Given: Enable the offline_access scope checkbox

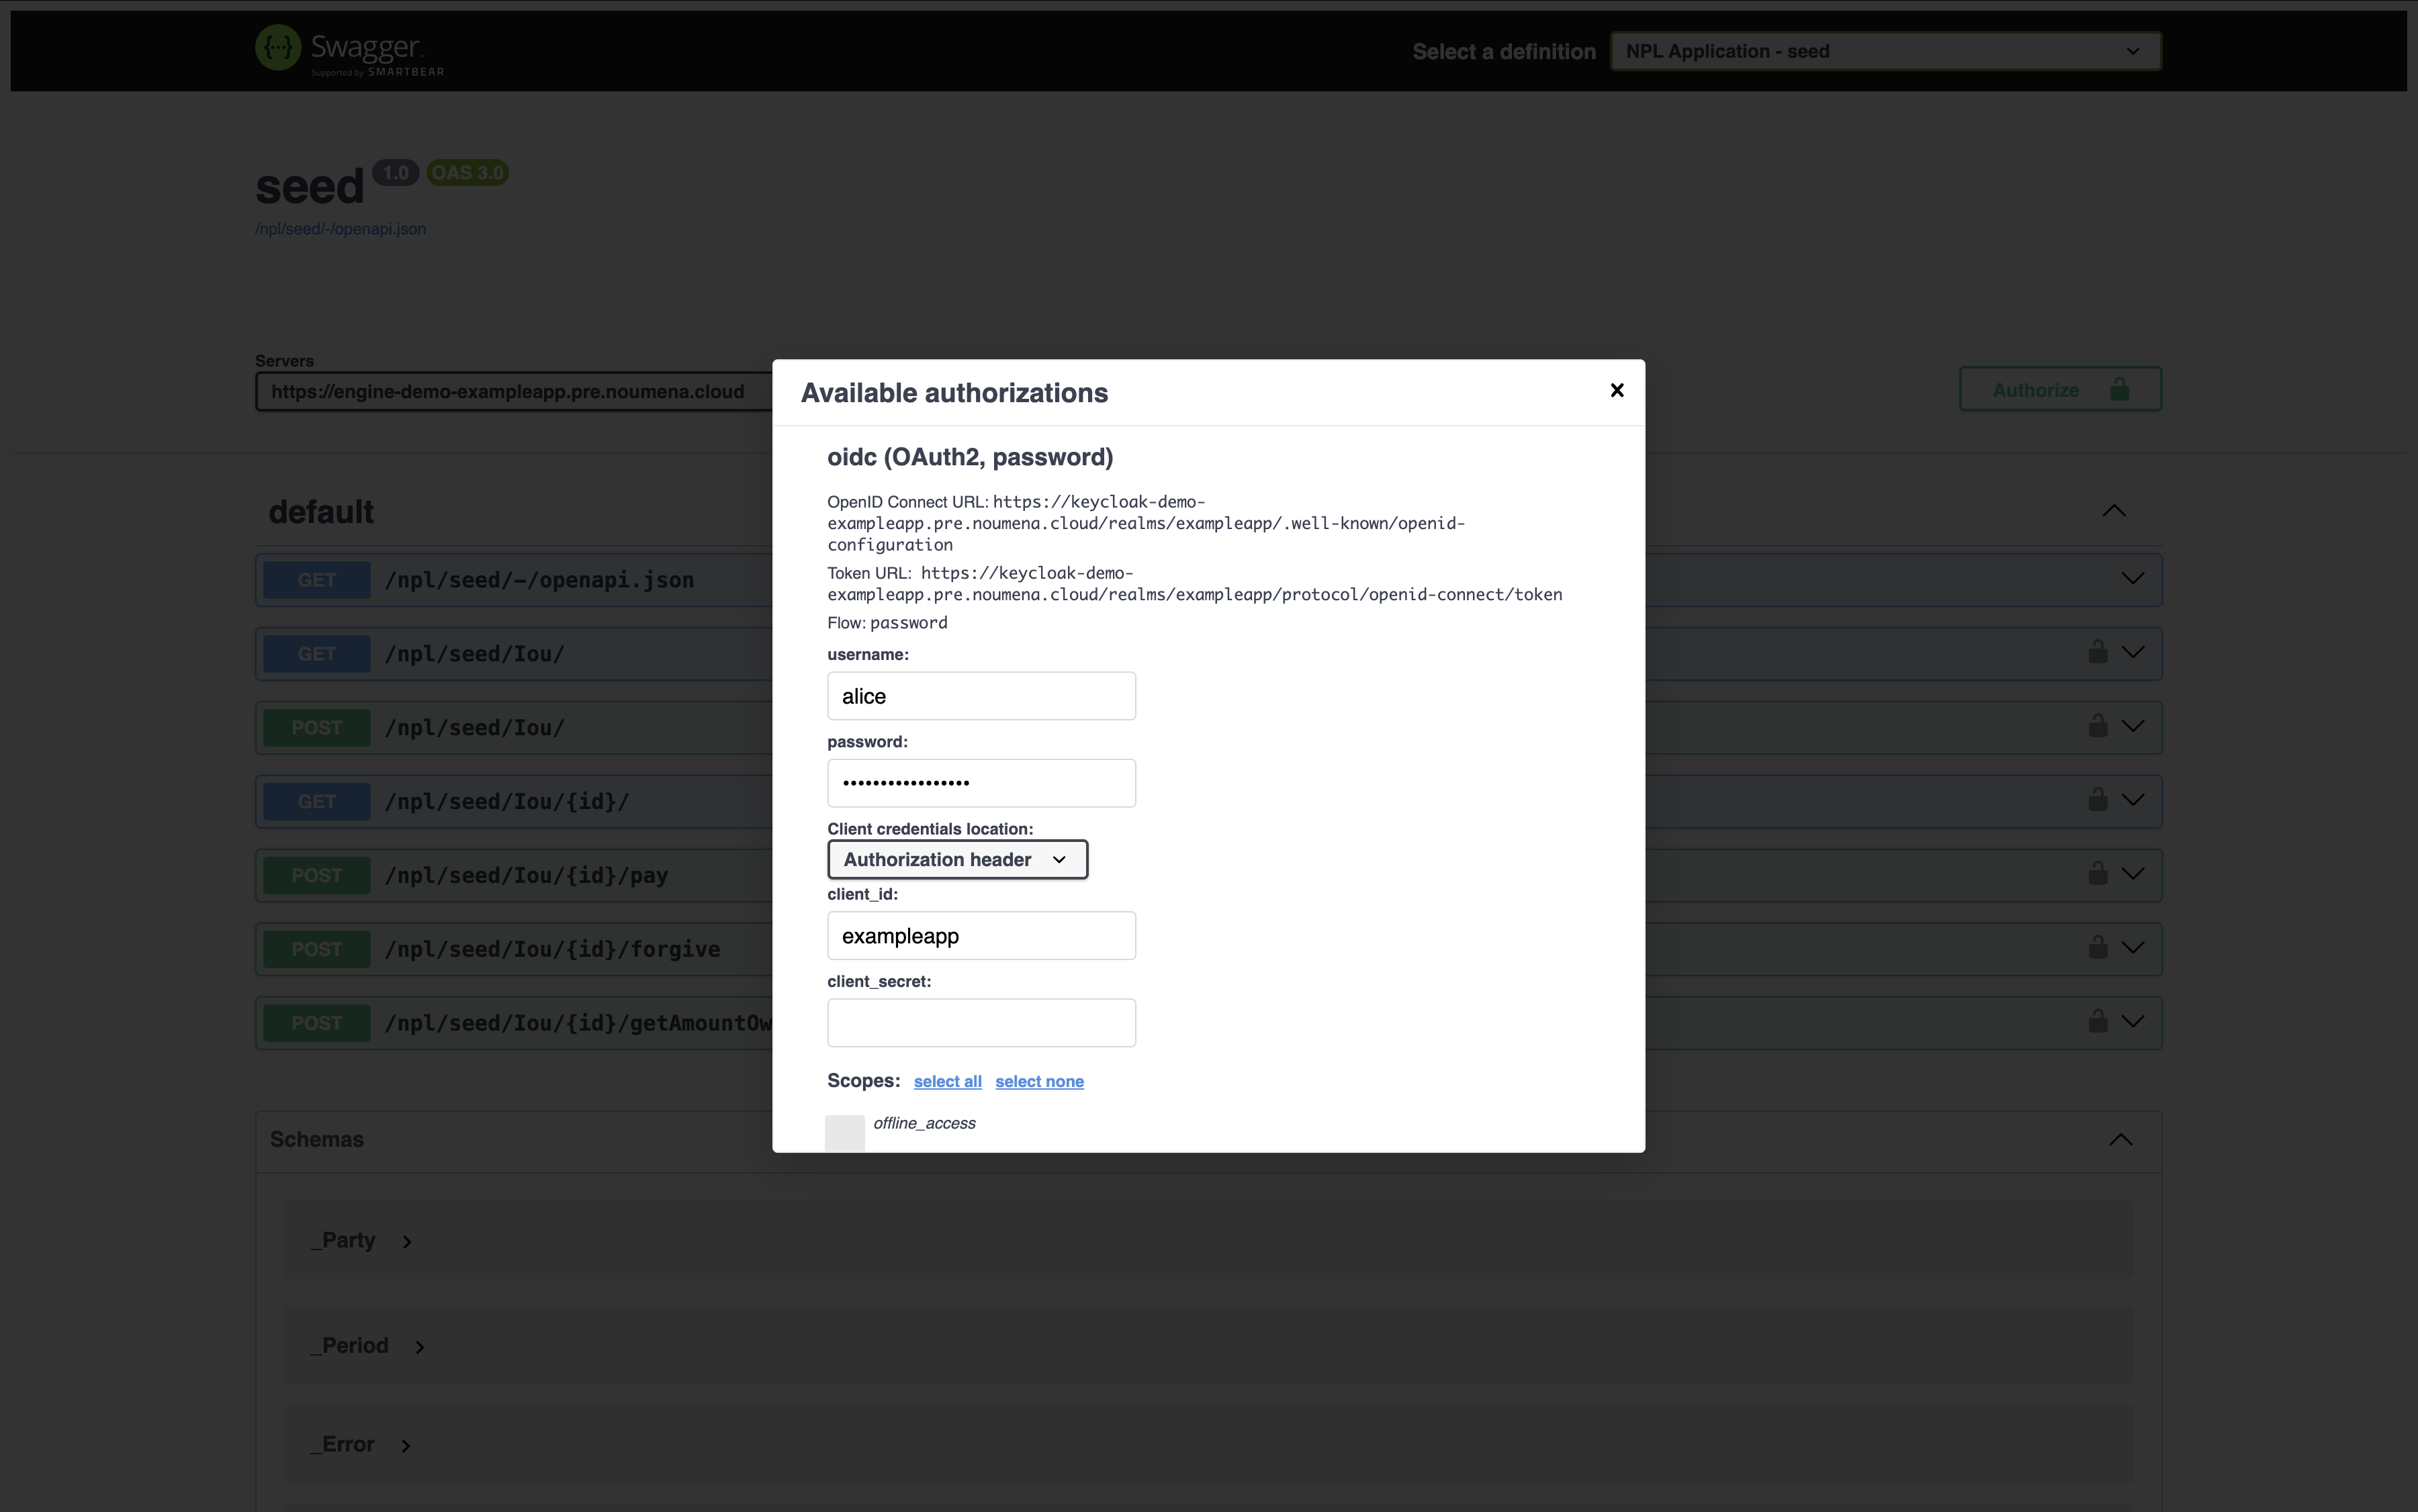Looking at the screenshot, I should click(x=844, y=1133).
